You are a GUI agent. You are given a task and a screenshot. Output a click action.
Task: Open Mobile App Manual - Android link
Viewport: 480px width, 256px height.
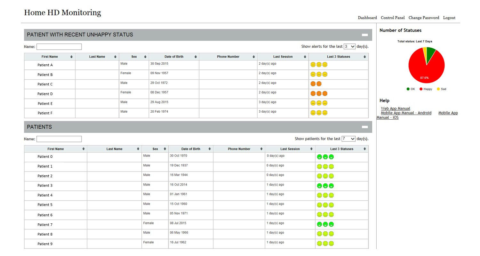tap(406, 113)
